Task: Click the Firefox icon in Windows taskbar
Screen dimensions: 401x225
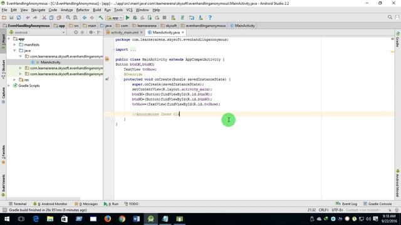Action: coord(108,219)
